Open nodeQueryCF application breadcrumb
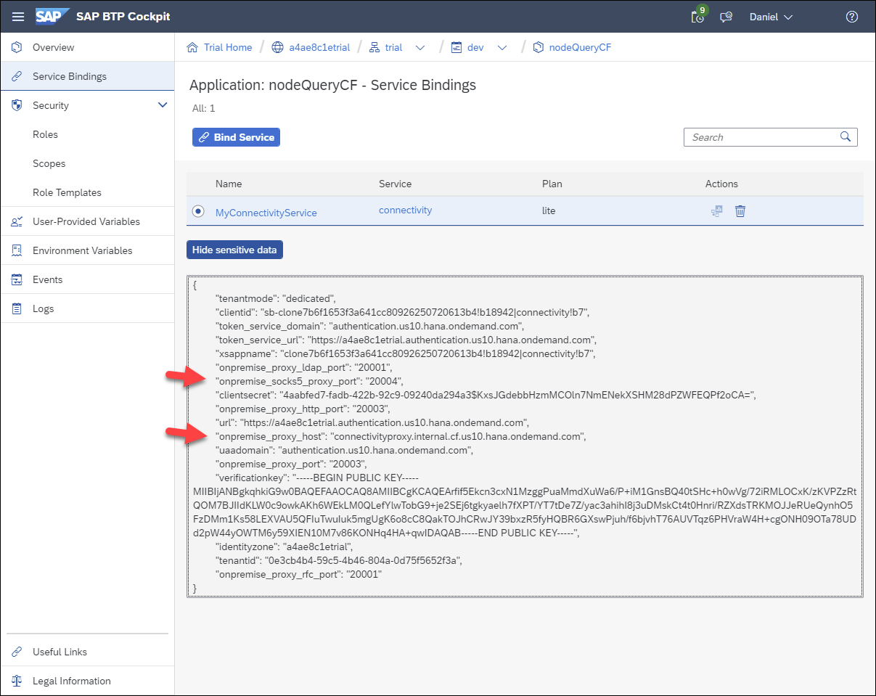This screenshot has width=876, height=696. point(580,47)
